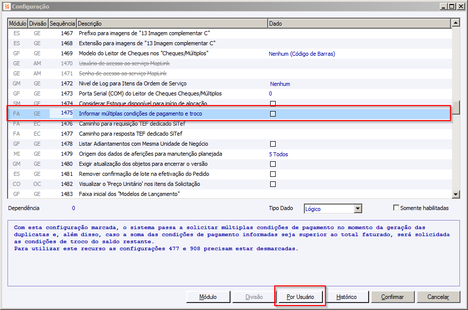Screen dimensions: 468x310
Task: Select row 1467 Prefixo para imagens
Action: (x=229, y=34)
